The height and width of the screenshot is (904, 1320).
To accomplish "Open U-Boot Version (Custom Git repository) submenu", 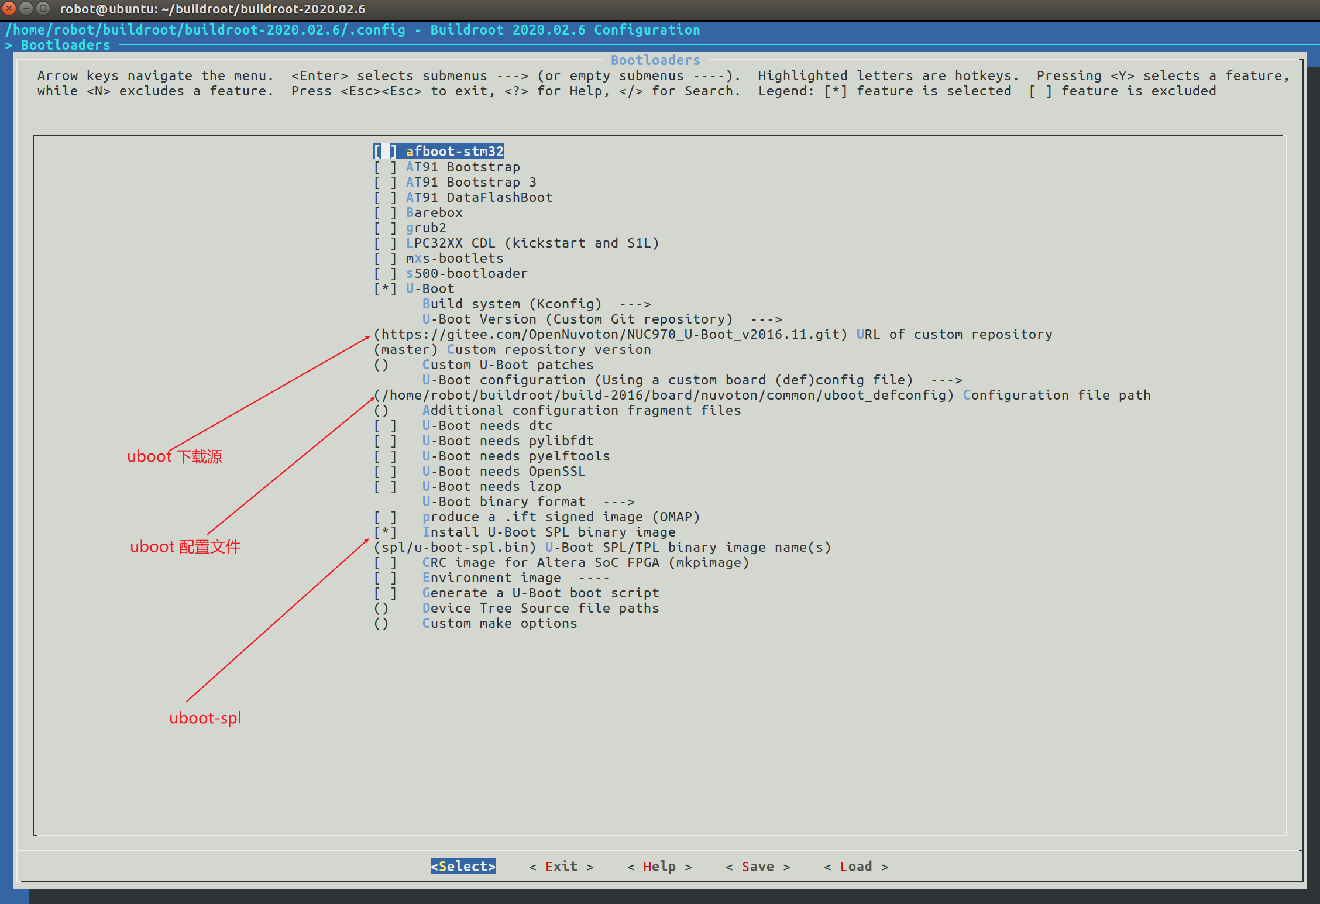I will click(x=602, y=319).
